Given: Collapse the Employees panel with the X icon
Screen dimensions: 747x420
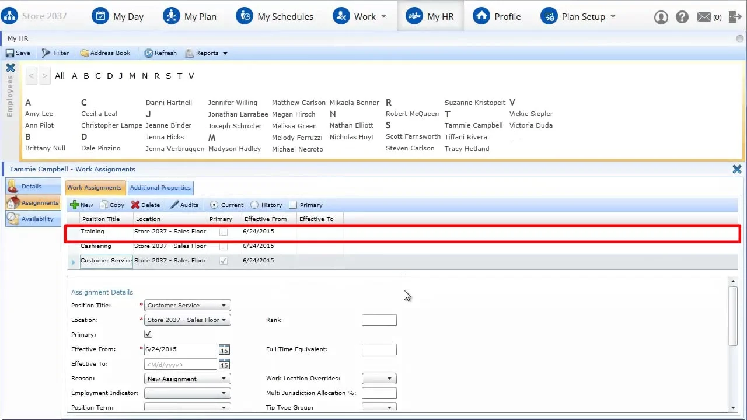Looking at the screenshot, I should point(10,68).
